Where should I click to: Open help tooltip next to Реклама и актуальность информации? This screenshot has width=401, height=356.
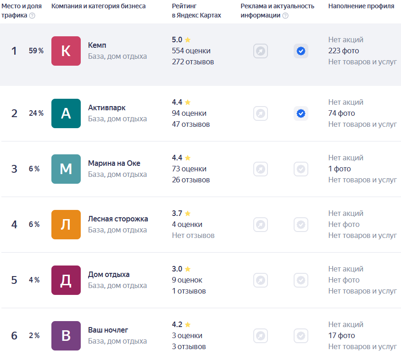point(285,16)
